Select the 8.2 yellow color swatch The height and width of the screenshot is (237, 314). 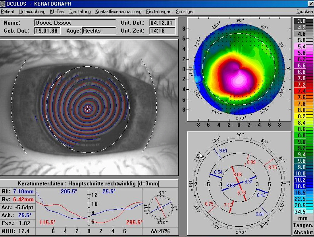tap(303, 116)
